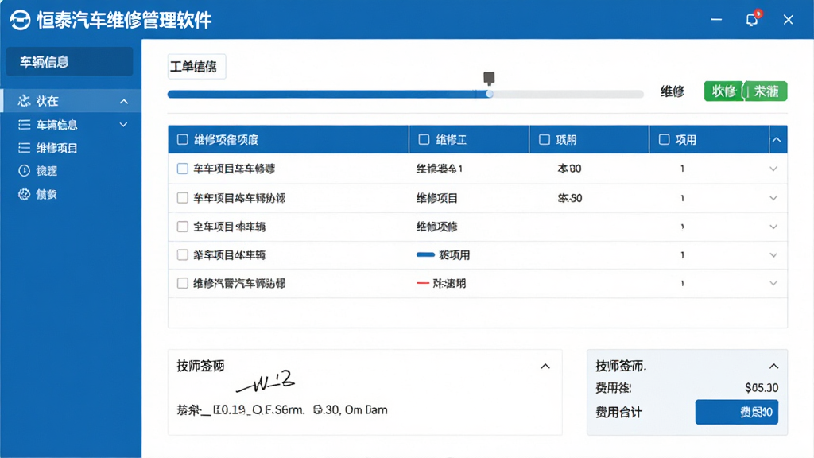The height and width of the screenshot is (458, 814).
Task: Expand the second table row chevron
Action: click(x=773, y=198)
